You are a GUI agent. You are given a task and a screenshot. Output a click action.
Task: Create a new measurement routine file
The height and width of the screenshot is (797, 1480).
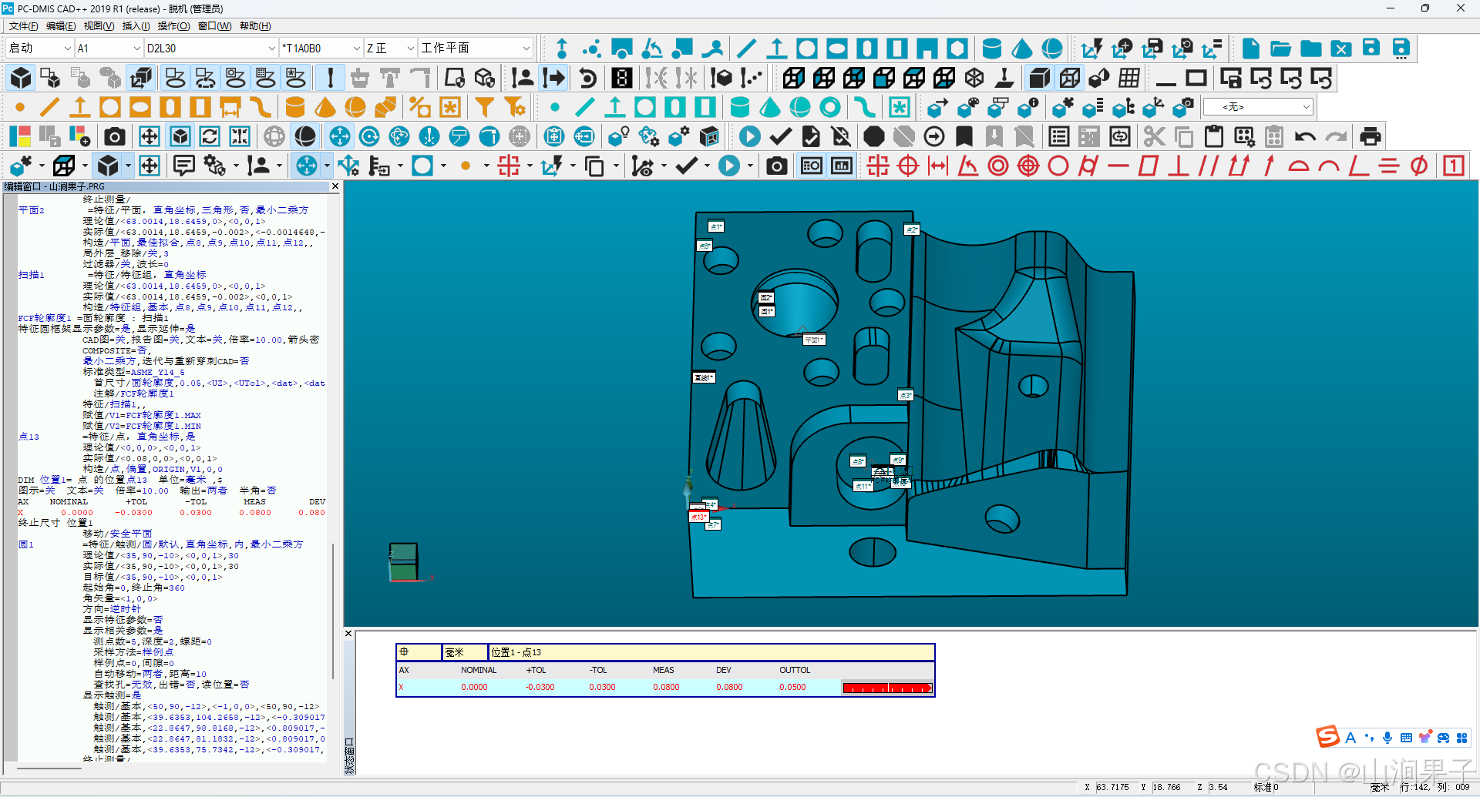(1250, 49)
